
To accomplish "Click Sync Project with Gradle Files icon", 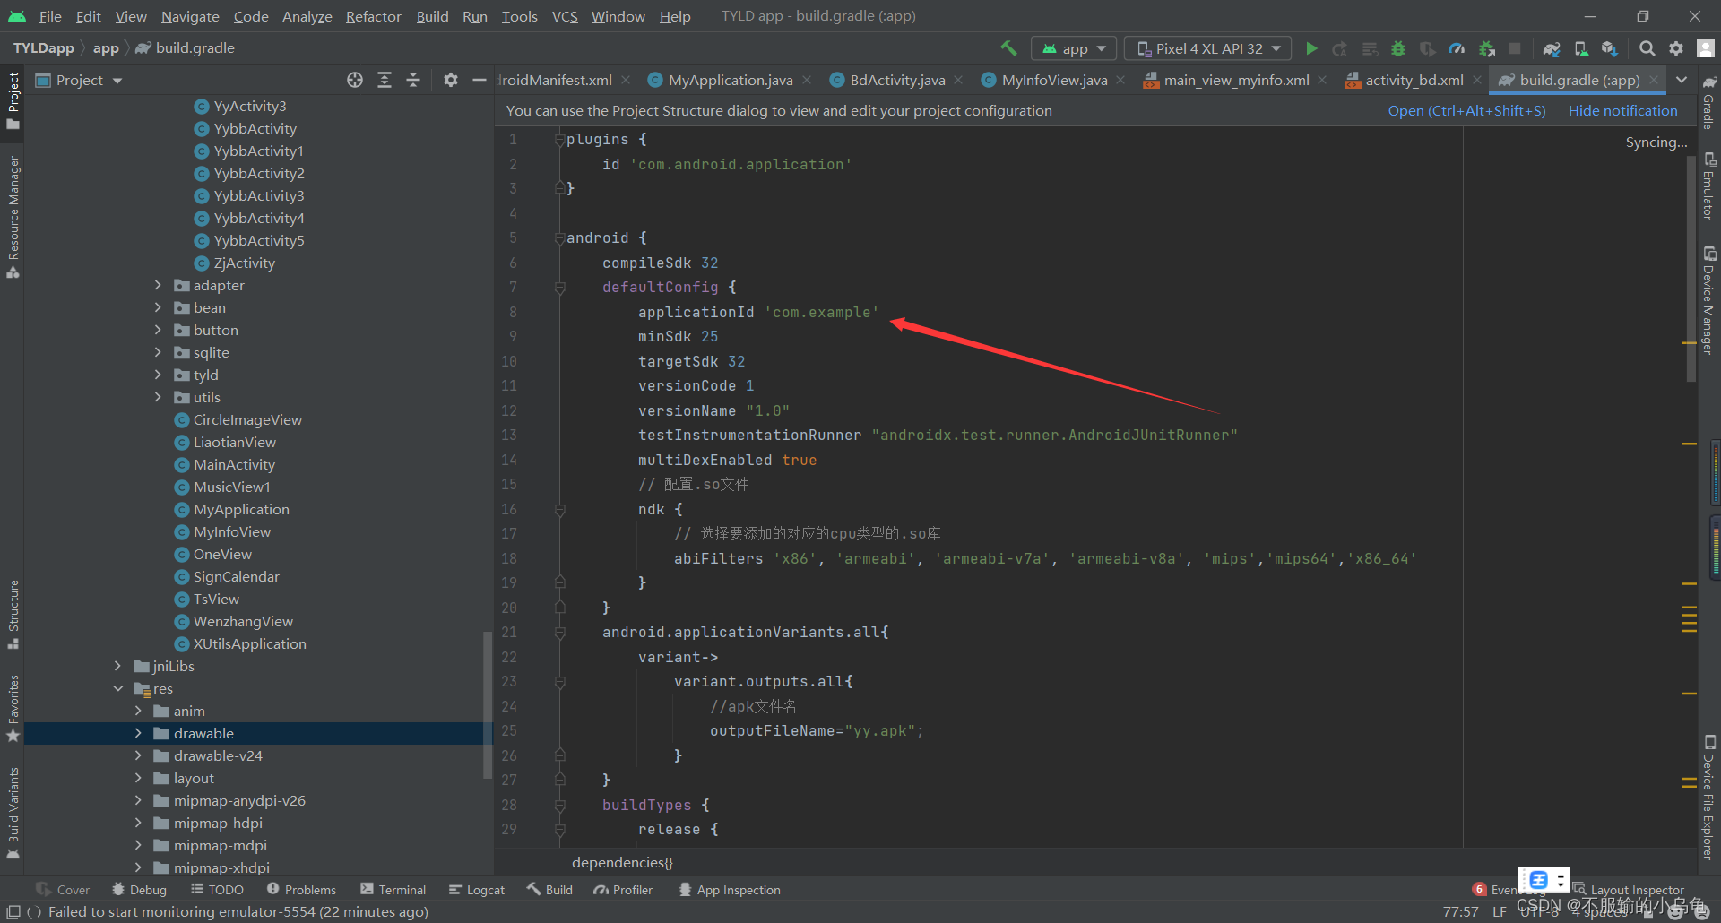I will click(1552, 48).
